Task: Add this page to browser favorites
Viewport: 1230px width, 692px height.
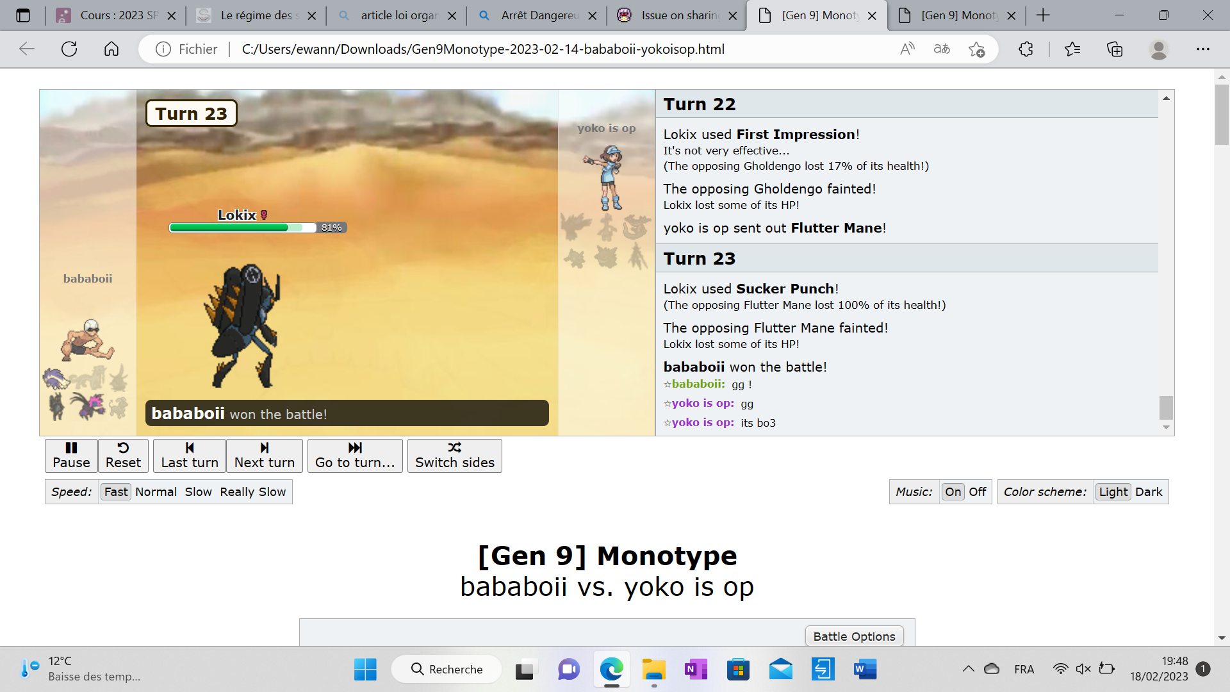Action: [x=976, y=49]
